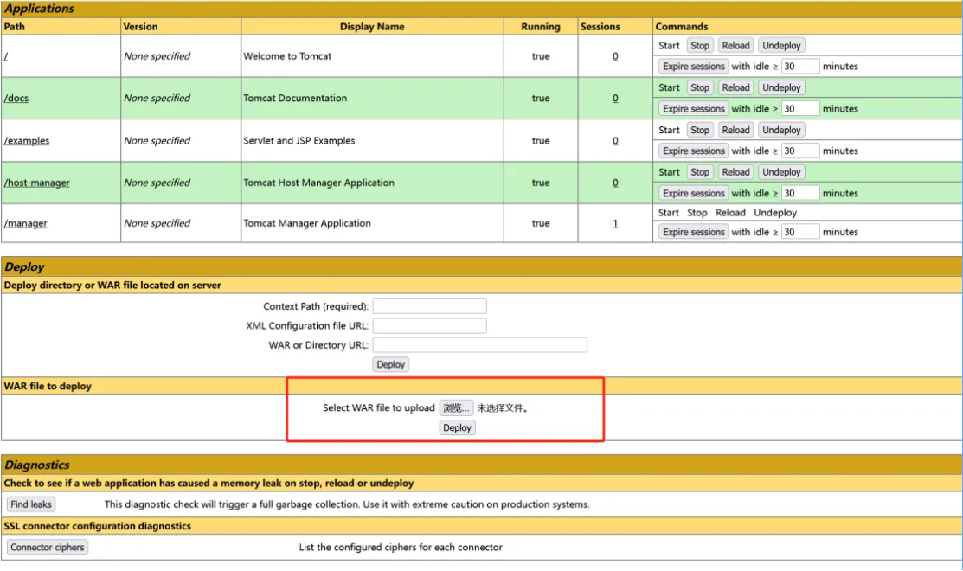
Task: Click Deploy under Select WAR file upload
Action: coord(457,428)
